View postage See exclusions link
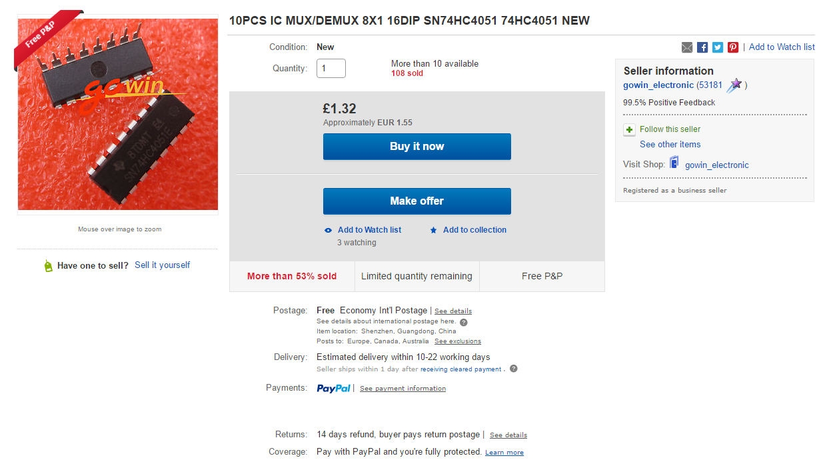 pos(457,341)
